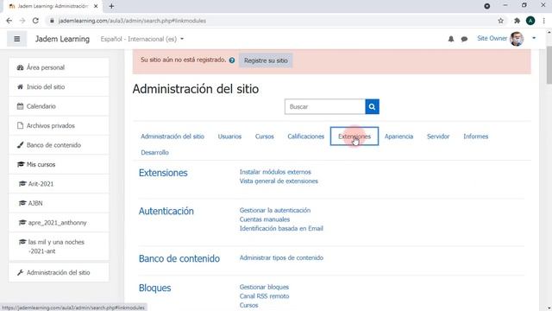The height and width of the screenshot is (311, 552).
Task: Open Canal RSS remoto block settings
Action: pos(265,296)
